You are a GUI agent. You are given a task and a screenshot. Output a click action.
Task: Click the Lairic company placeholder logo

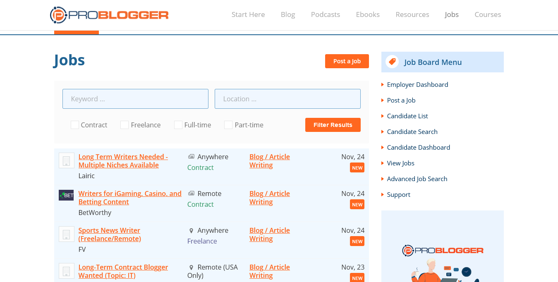(67, 160)
